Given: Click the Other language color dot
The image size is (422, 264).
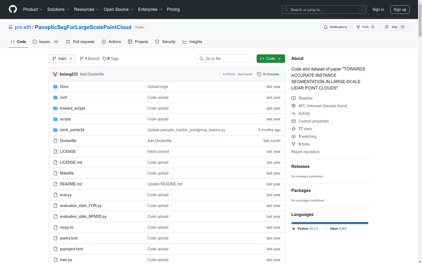Looking at the screenshot, I should coord(326,229).
